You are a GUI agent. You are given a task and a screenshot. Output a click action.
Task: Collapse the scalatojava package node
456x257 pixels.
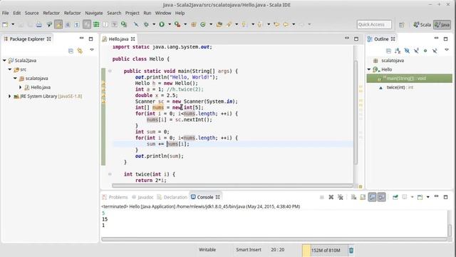point(16,79)
